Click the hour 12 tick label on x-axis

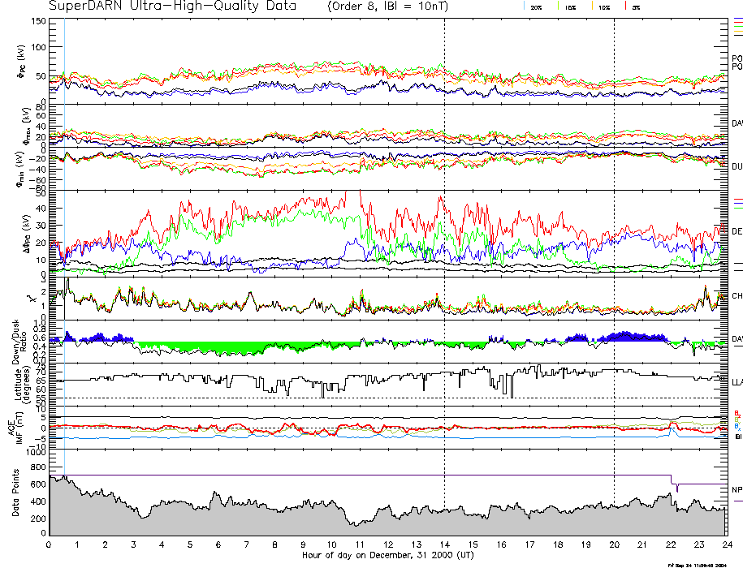coord(388,544)
